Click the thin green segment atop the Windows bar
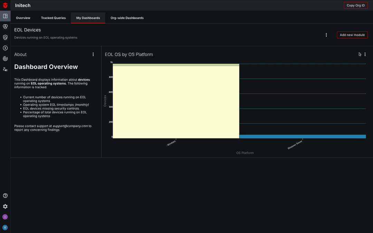Screen dimensions: 373x233 click(x=176, y=65)
